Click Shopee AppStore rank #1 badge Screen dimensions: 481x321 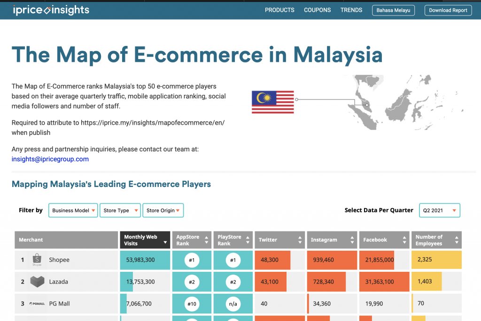point(192,260)
